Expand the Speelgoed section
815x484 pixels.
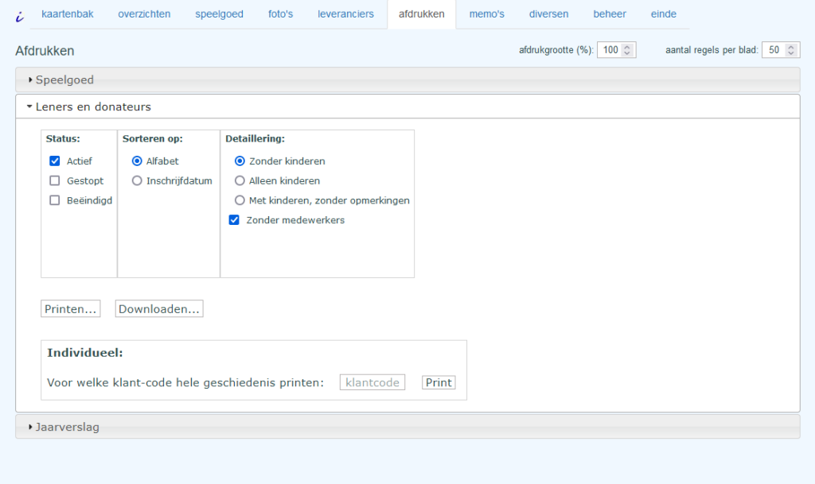coord(407,80)
